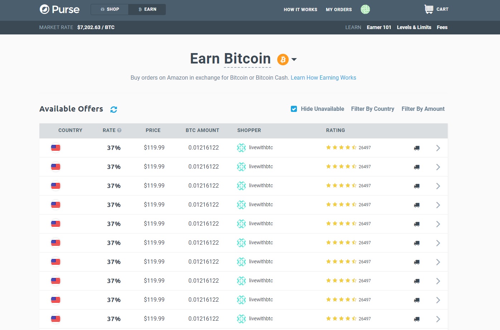Open the Filter By Amount option
The image size is (500, 330).
(423, 109)
